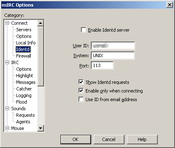
Task: Collapse the IRC tree node
Action: 7,62
